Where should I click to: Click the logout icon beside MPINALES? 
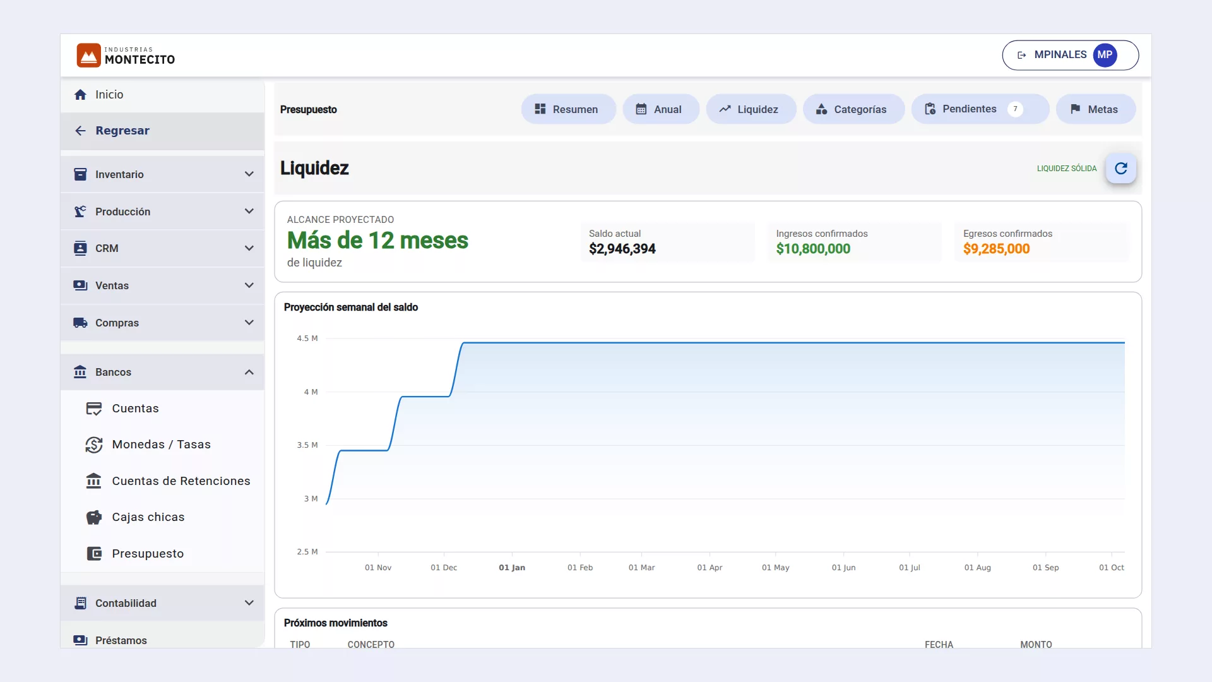[x=1021, y=55]
